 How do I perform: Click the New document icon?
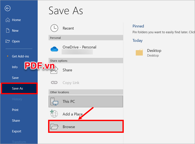(x=8, y=30)
